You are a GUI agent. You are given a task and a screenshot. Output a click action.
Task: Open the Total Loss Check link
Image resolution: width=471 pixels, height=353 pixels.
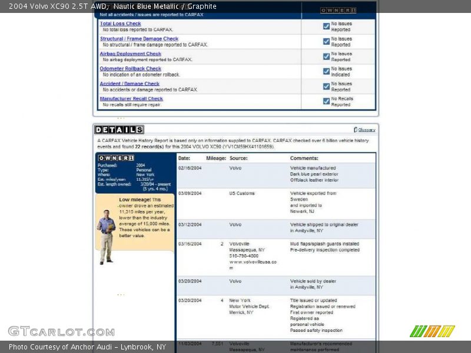tap(121, 24)
